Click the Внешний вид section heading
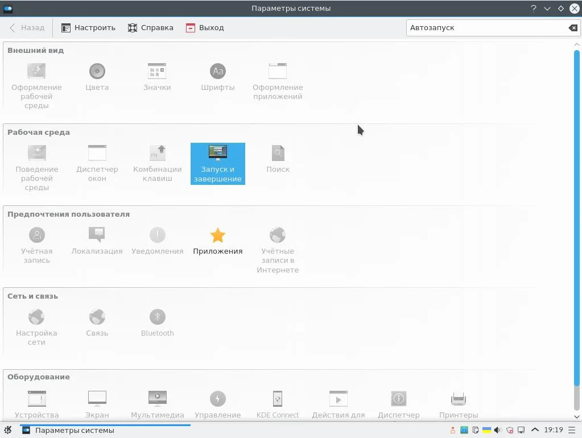The width and height of the screenshot is (582, 438). (36, 50)
